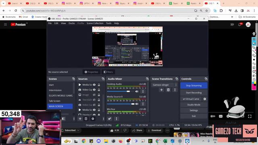Mute Desktop Audio speaker icon
This screenshot has width=258, height=145.
coord(137,91)
